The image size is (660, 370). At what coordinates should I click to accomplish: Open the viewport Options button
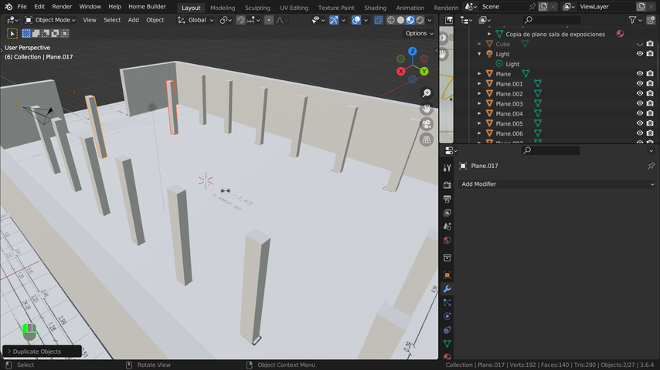[x=419, y=33]
